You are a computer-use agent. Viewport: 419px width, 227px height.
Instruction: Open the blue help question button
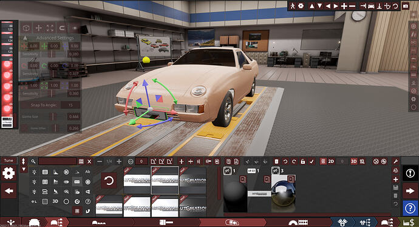[x=410, y=208]
